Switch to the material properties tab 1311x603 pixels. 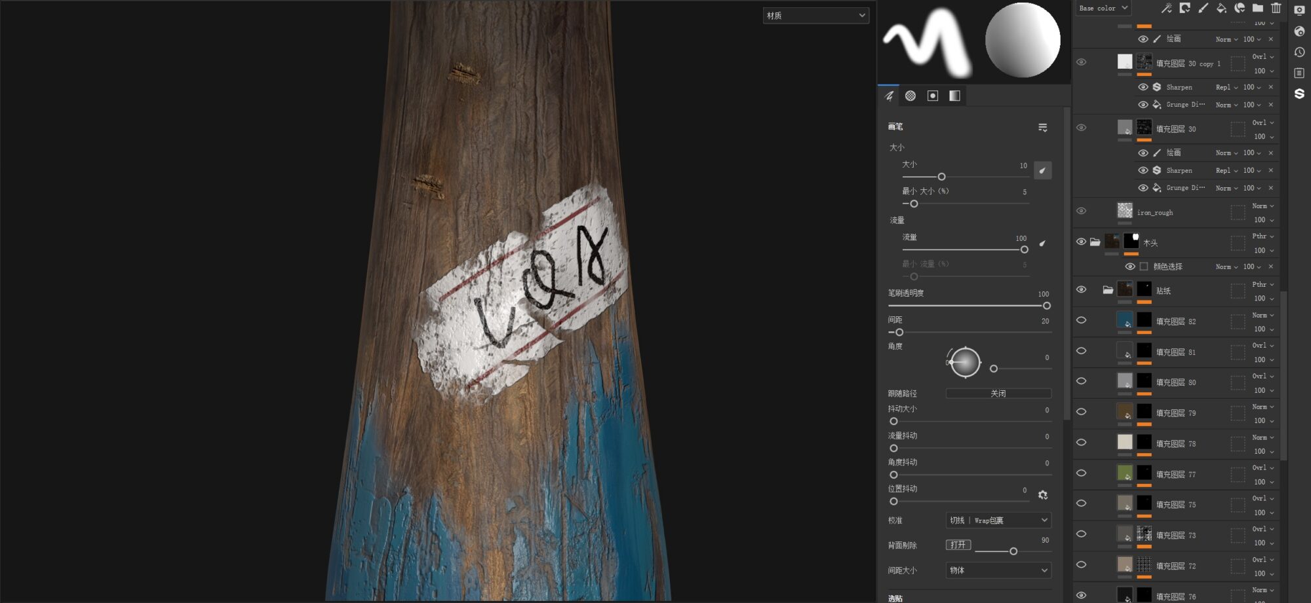tap(955, 96)
